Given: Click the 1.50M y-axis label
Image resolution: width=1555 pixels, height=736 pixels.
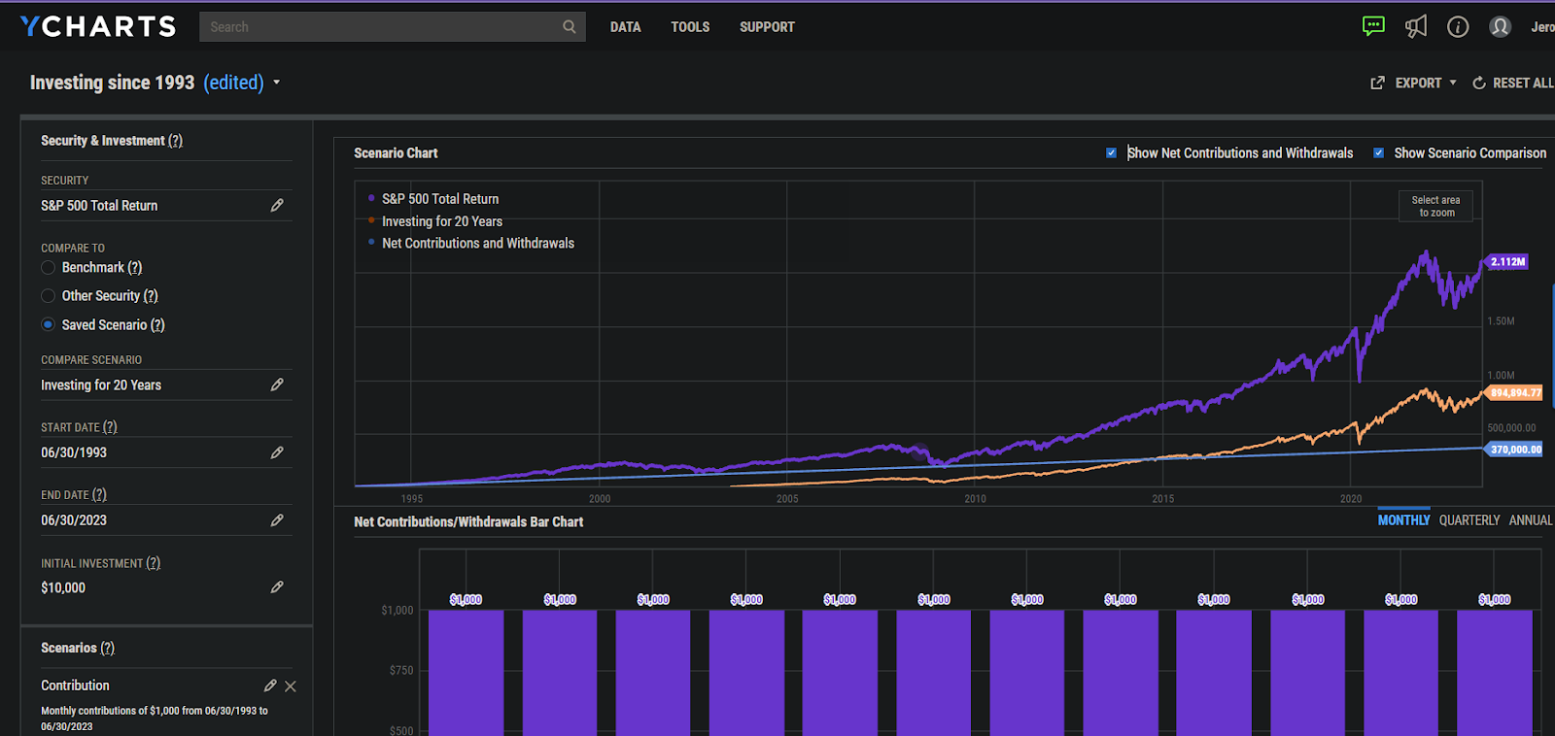Looking at the screenshot, I should pyautogui.click(x=1501, y=321).
